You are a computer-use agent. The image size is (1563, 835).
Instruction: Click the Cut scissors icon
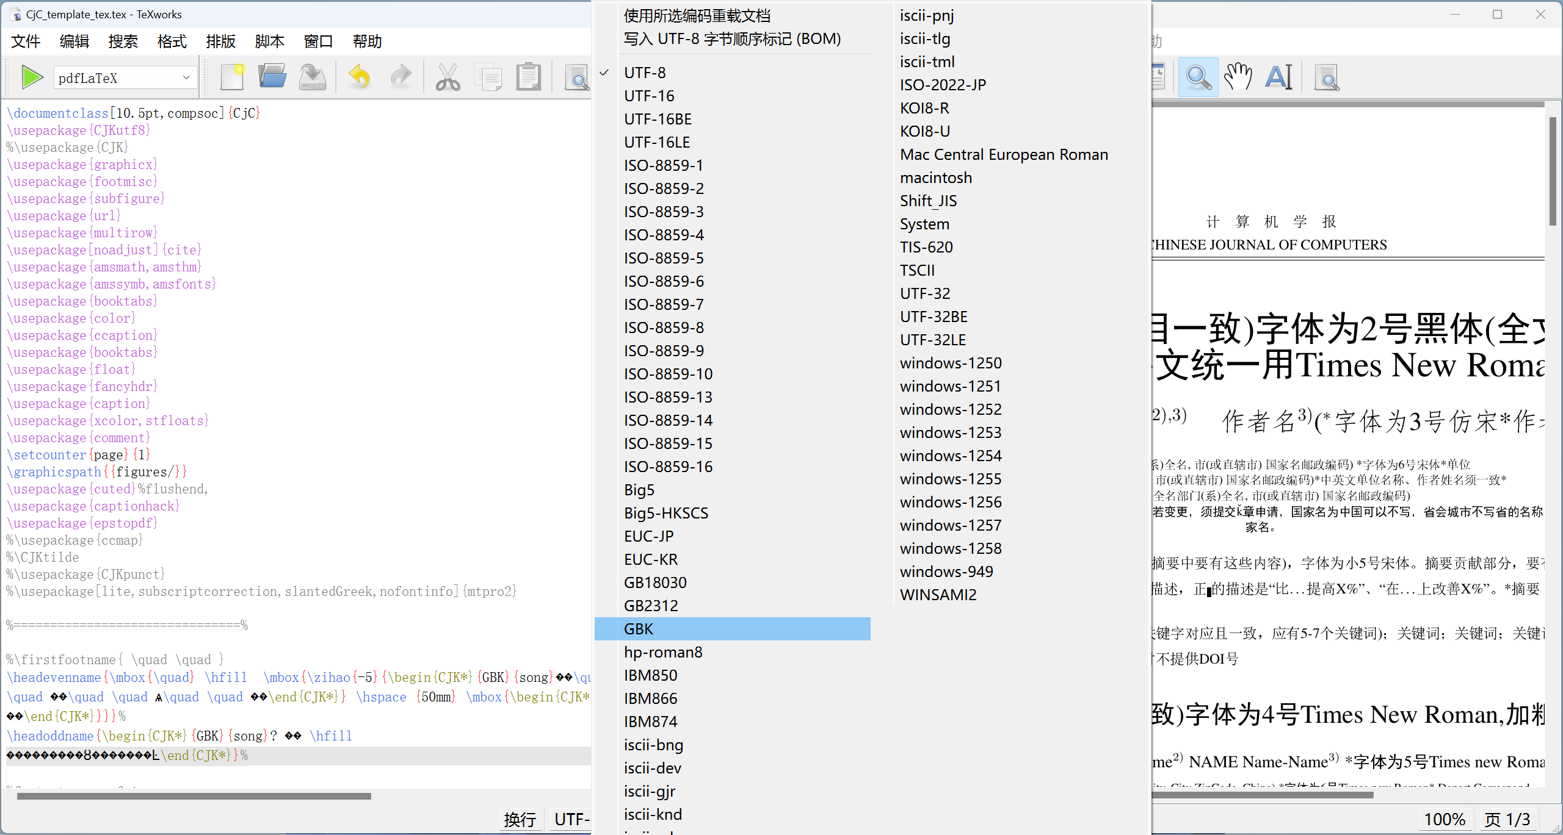pyautogui.click(x=448, y=77)
